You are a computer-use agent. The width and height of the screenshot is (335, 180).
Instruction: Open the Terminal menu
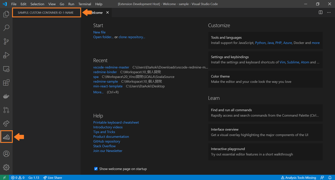click(x=85, y=4)
